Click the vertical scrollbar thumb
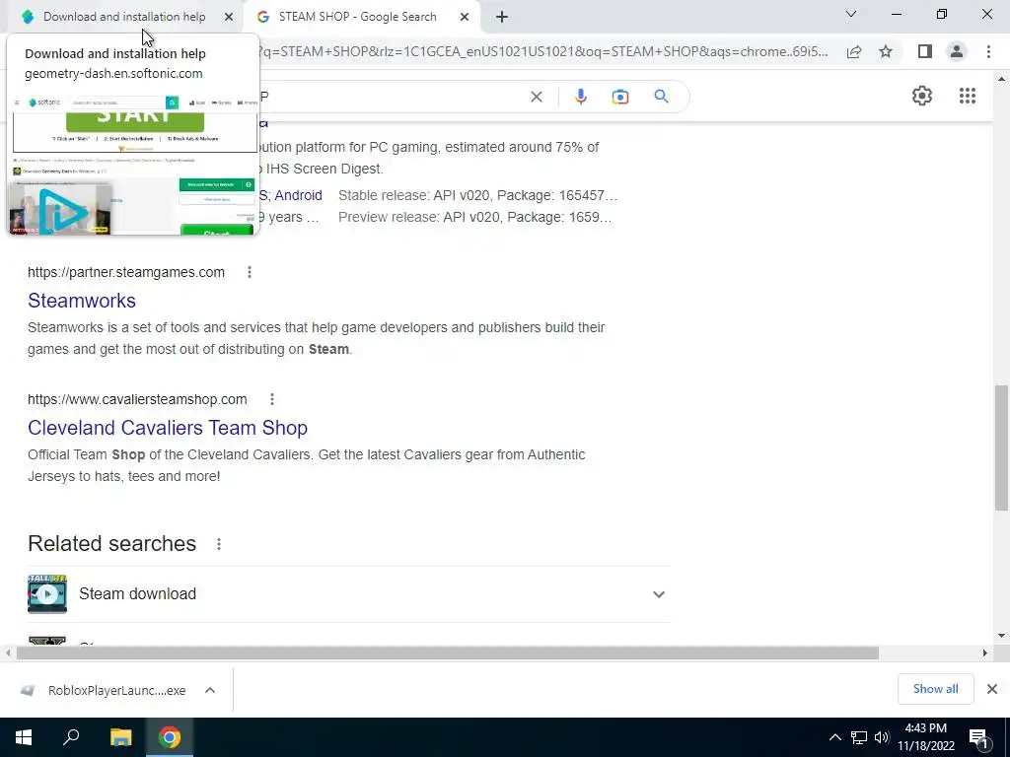1010x757 pixels. click(x=1001, y=447)
